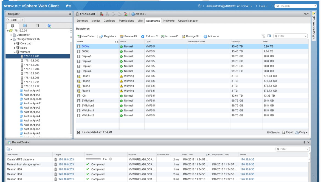
Task: Click the Work In Progress notes icon
Action: (314, 14)
